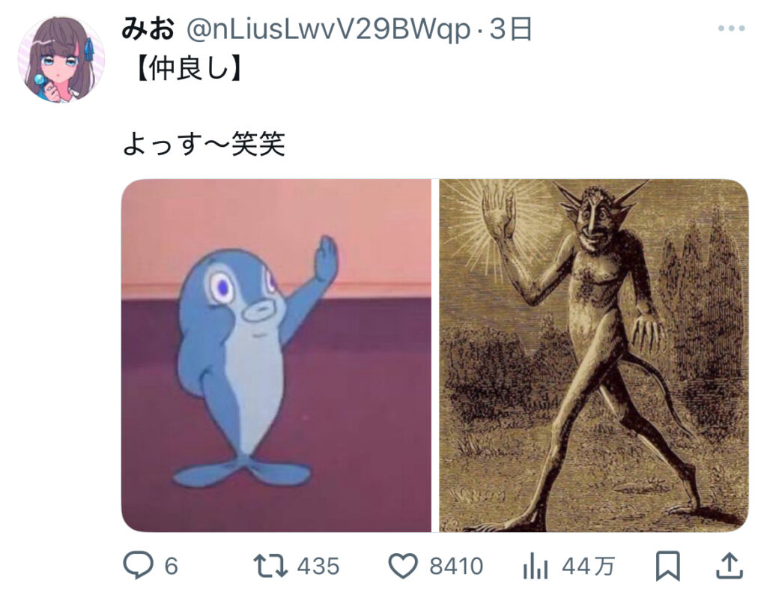The image size is (767, 607).
Task: Click the reply count 6
Action: coord(172,567)
